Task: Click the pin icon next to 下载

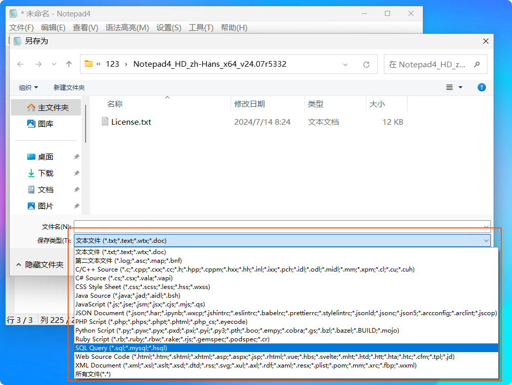Action: tap(76, 174)
